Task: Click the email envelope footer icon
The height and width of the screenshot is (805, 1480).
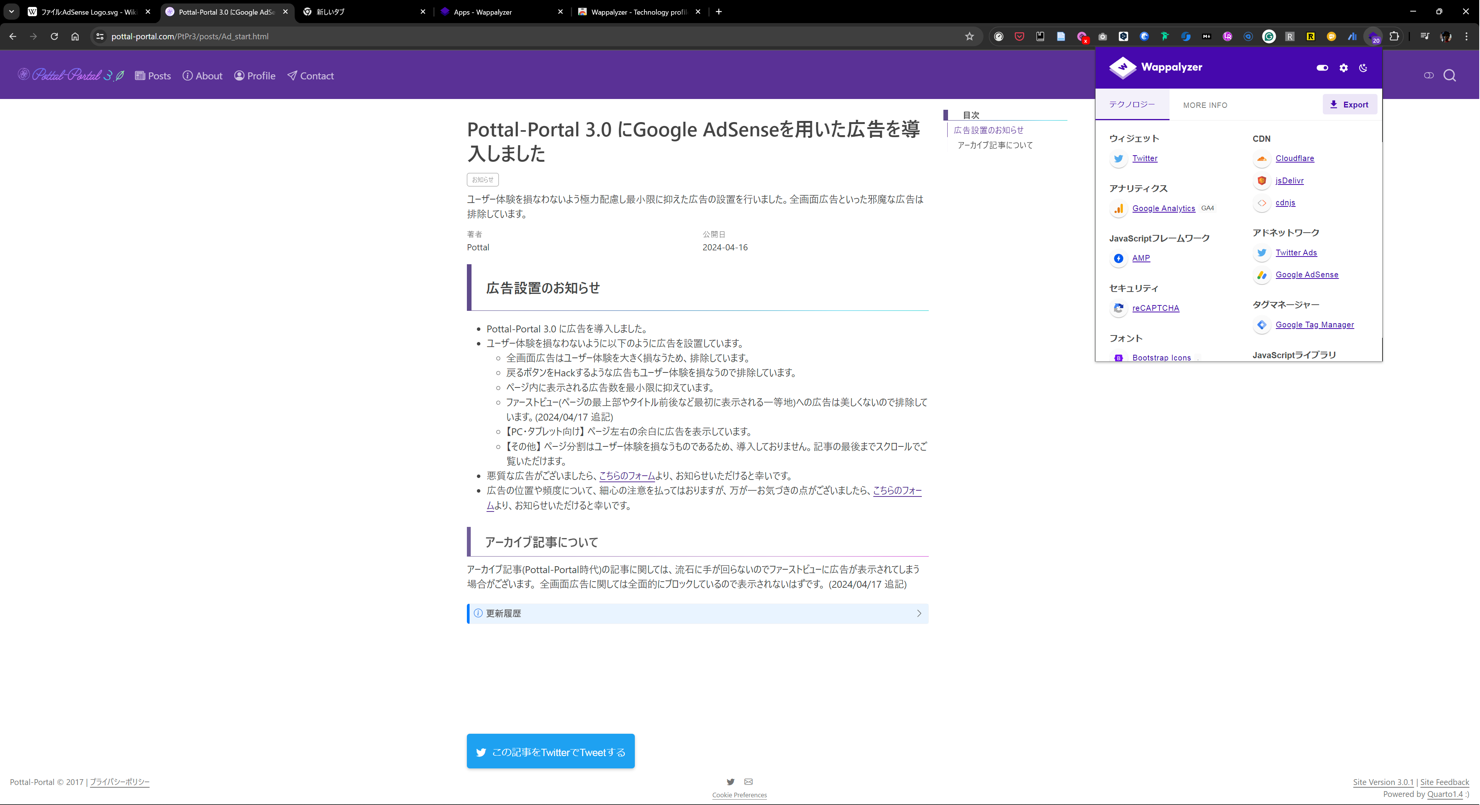Action: click(x=748, y=782)
